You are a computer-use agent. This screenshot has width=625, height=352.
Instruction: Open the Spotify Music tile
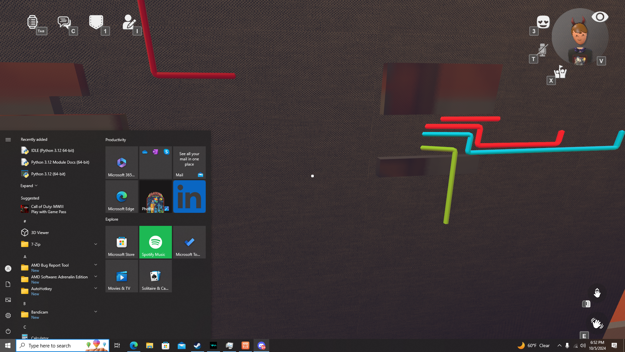click(x=156, y=242)
